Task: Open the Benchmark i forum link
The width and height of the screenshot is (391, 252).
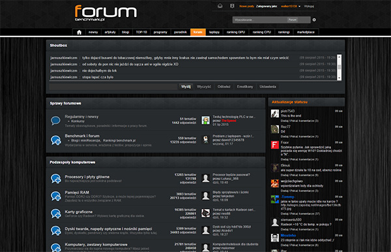Action: (82, 136)
